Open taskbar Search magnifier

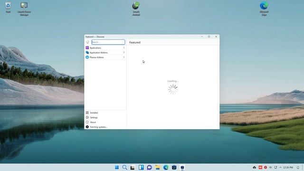click(x=124, y=167)
